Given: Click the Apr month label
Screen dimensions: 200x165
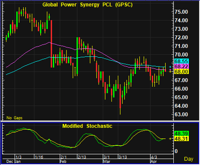Looking at the screenshot, I should (154, 162).
